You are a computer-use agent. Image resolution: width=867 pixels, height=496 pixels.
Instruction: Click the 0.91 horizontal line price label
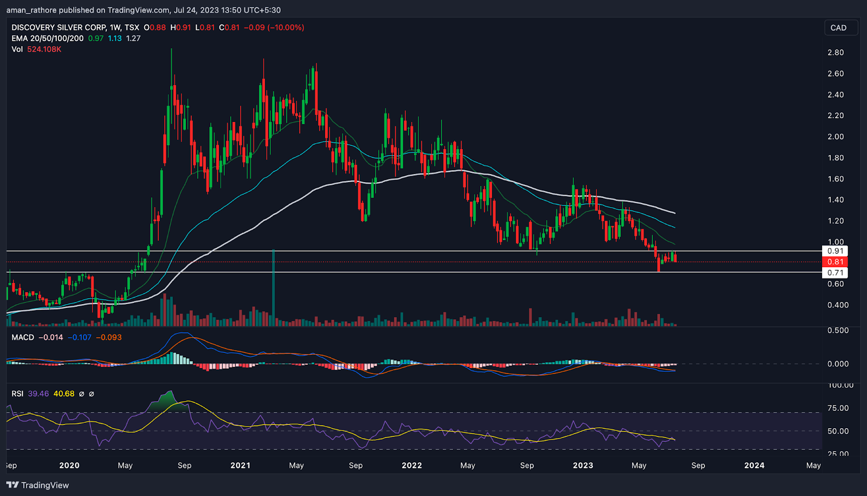pyautogui.click(x=835, y=251)
